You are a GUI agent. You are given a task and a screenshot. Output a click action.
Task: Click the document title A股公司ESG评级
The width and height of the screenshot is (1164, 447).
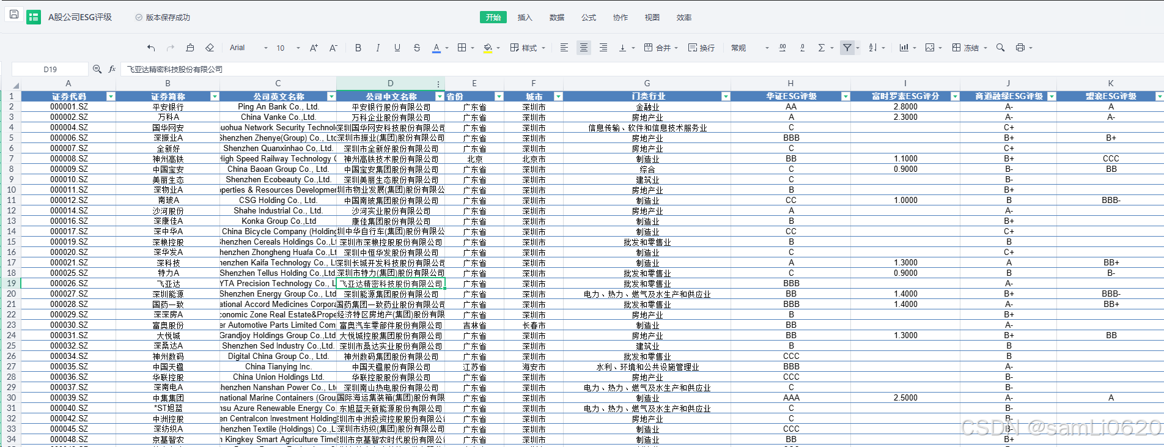click(x=80, y=17)
